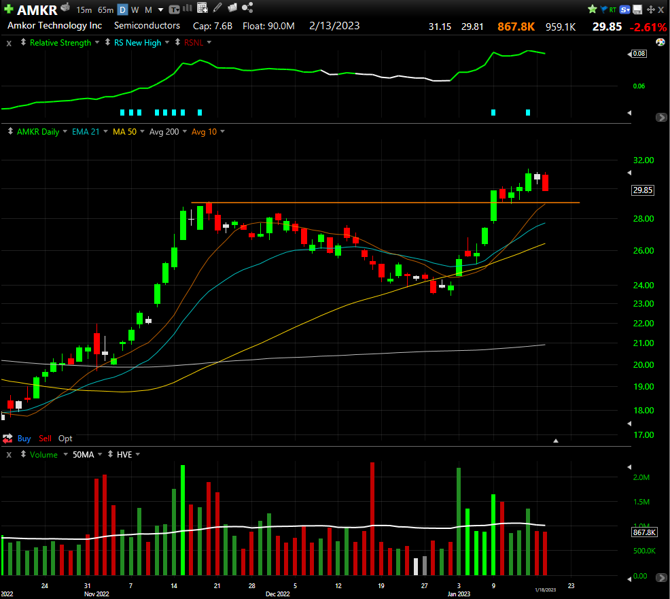Click the 867.8K volume value tag
670x599 pixels.
point(644,532)
